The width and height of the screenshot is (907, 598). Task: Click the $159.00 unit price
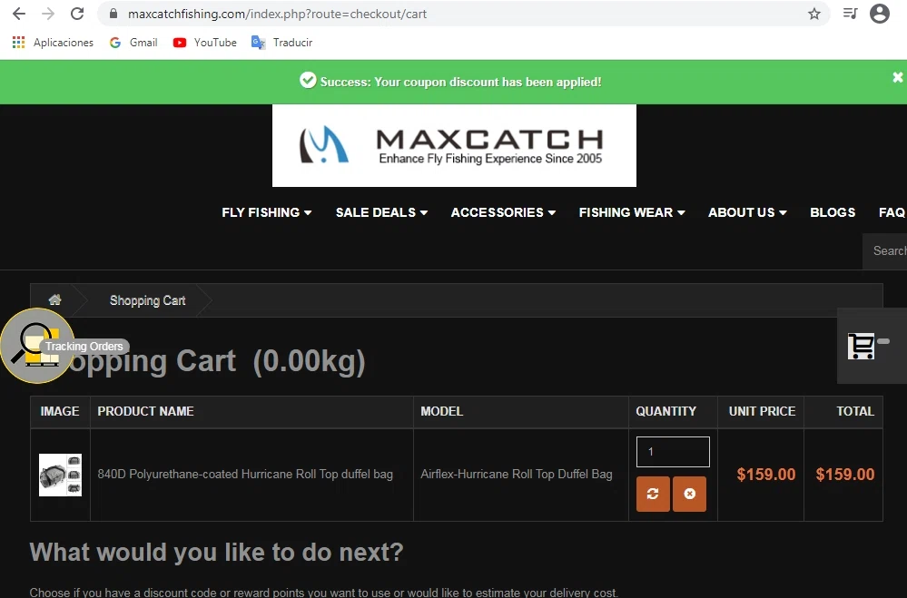point(766,475)
